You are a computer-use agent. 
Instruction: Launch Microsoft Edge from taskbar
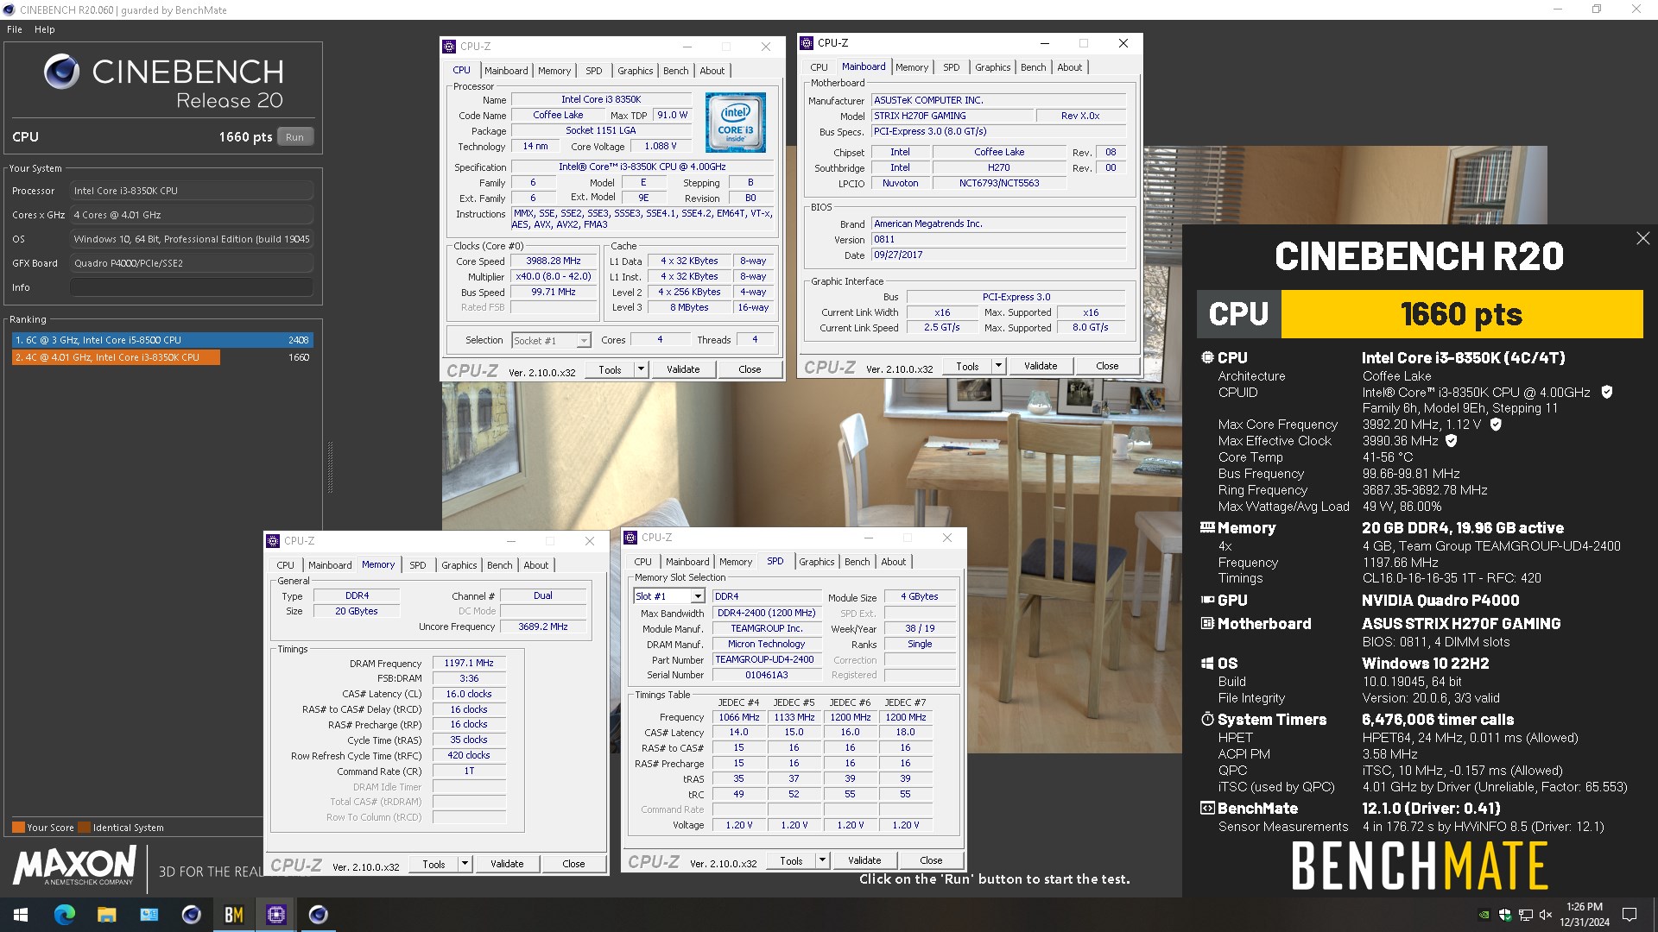(x=65, y=915)
